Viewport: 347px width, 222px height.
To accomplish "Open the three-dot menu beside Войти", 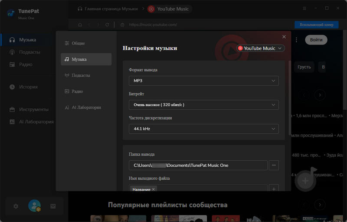I will 296,40.
